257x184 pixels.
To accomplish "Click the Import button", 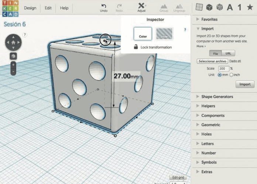I will (x=245, y=84).
